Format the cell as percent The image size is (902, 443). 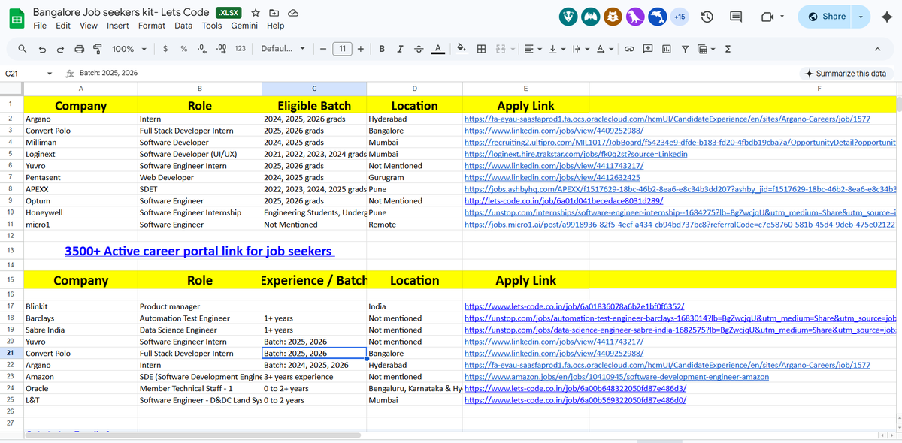pyautogui.click(x=184, y=49)
